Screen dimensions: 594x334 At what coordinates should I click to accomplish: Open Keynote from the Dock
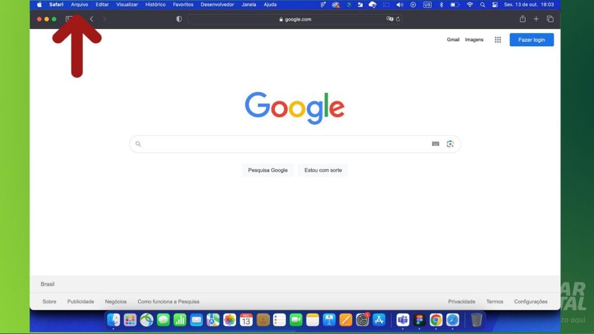click(329, 320)
